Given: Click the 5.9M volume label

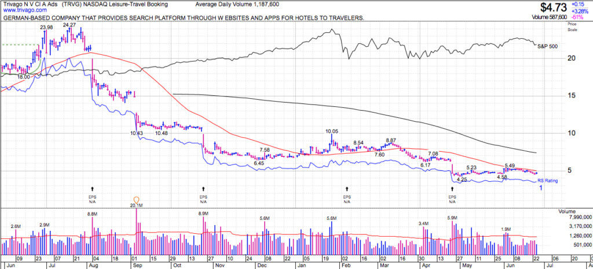Looking at the screenshot, I should coord(452,218).
